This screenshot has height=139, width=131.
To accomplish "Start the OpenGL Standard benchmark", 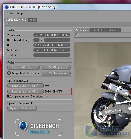I will [x=22, y=108].
